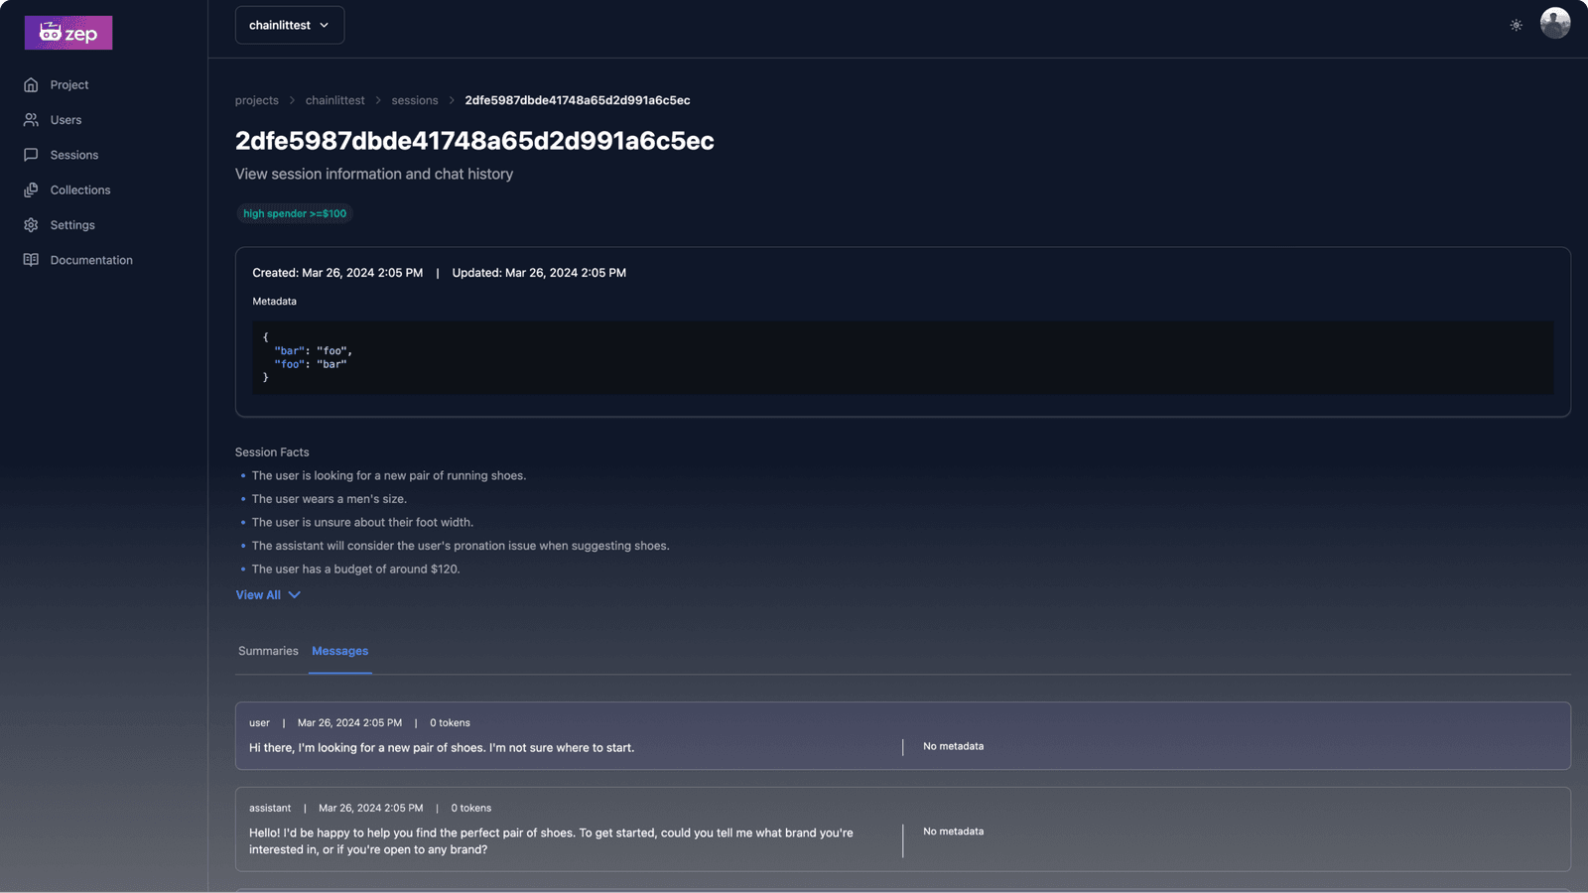The image size is (1588, 893).
Task: Select the Project home icon
Action: 31,84
